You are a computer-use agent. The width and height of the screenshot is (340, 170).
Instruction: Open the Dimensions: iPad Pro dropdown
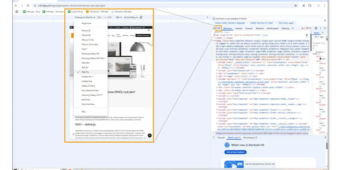click(85, 17)
